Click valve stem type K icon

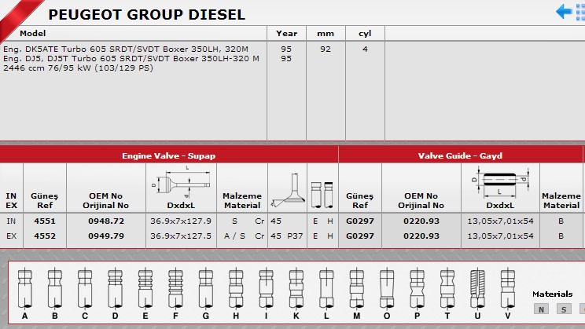click(x=294, y=288)
